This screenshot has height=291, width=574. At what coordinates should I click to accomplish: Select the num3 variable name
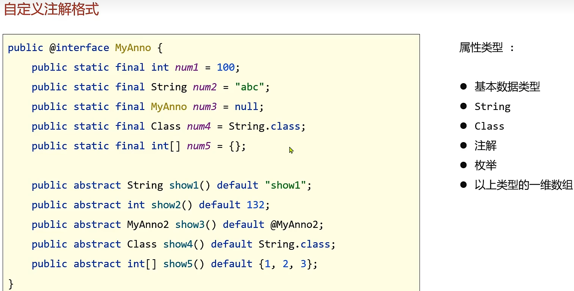click(x=205, y=107)
